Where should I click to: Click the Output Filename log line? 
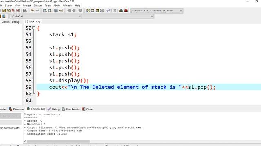82,127
